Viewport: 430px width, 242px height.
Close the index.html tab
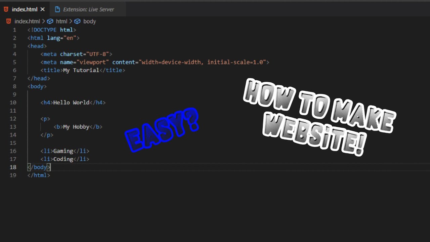click(42, 9)
